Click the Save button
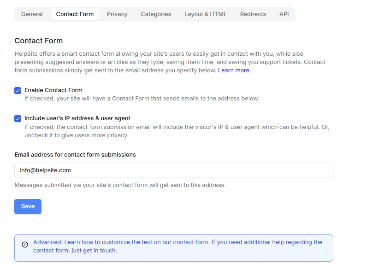The image size is (378, 275). click(28, 206)
